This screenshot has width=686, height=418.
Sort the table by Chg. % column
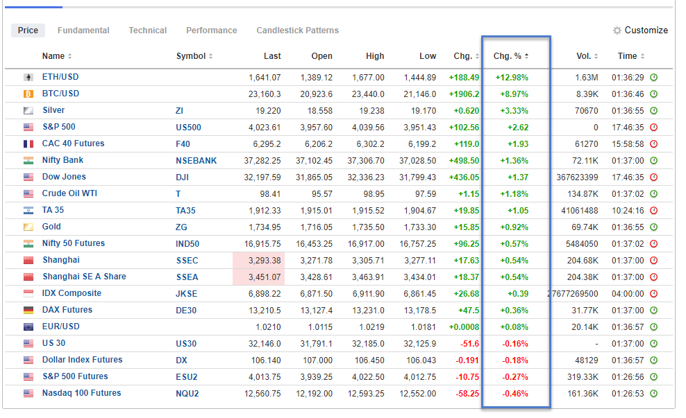[x=511, y=56]
